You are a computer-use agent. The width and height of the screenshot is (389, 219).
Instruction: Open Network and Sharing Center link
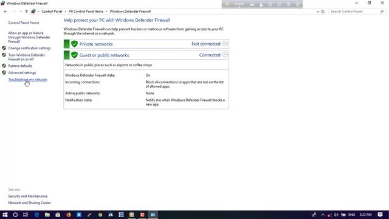(30, 203)
